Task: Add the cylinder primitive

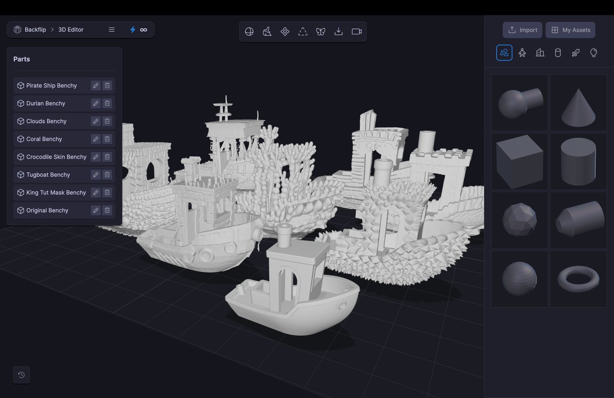Action: coord(578,161)
